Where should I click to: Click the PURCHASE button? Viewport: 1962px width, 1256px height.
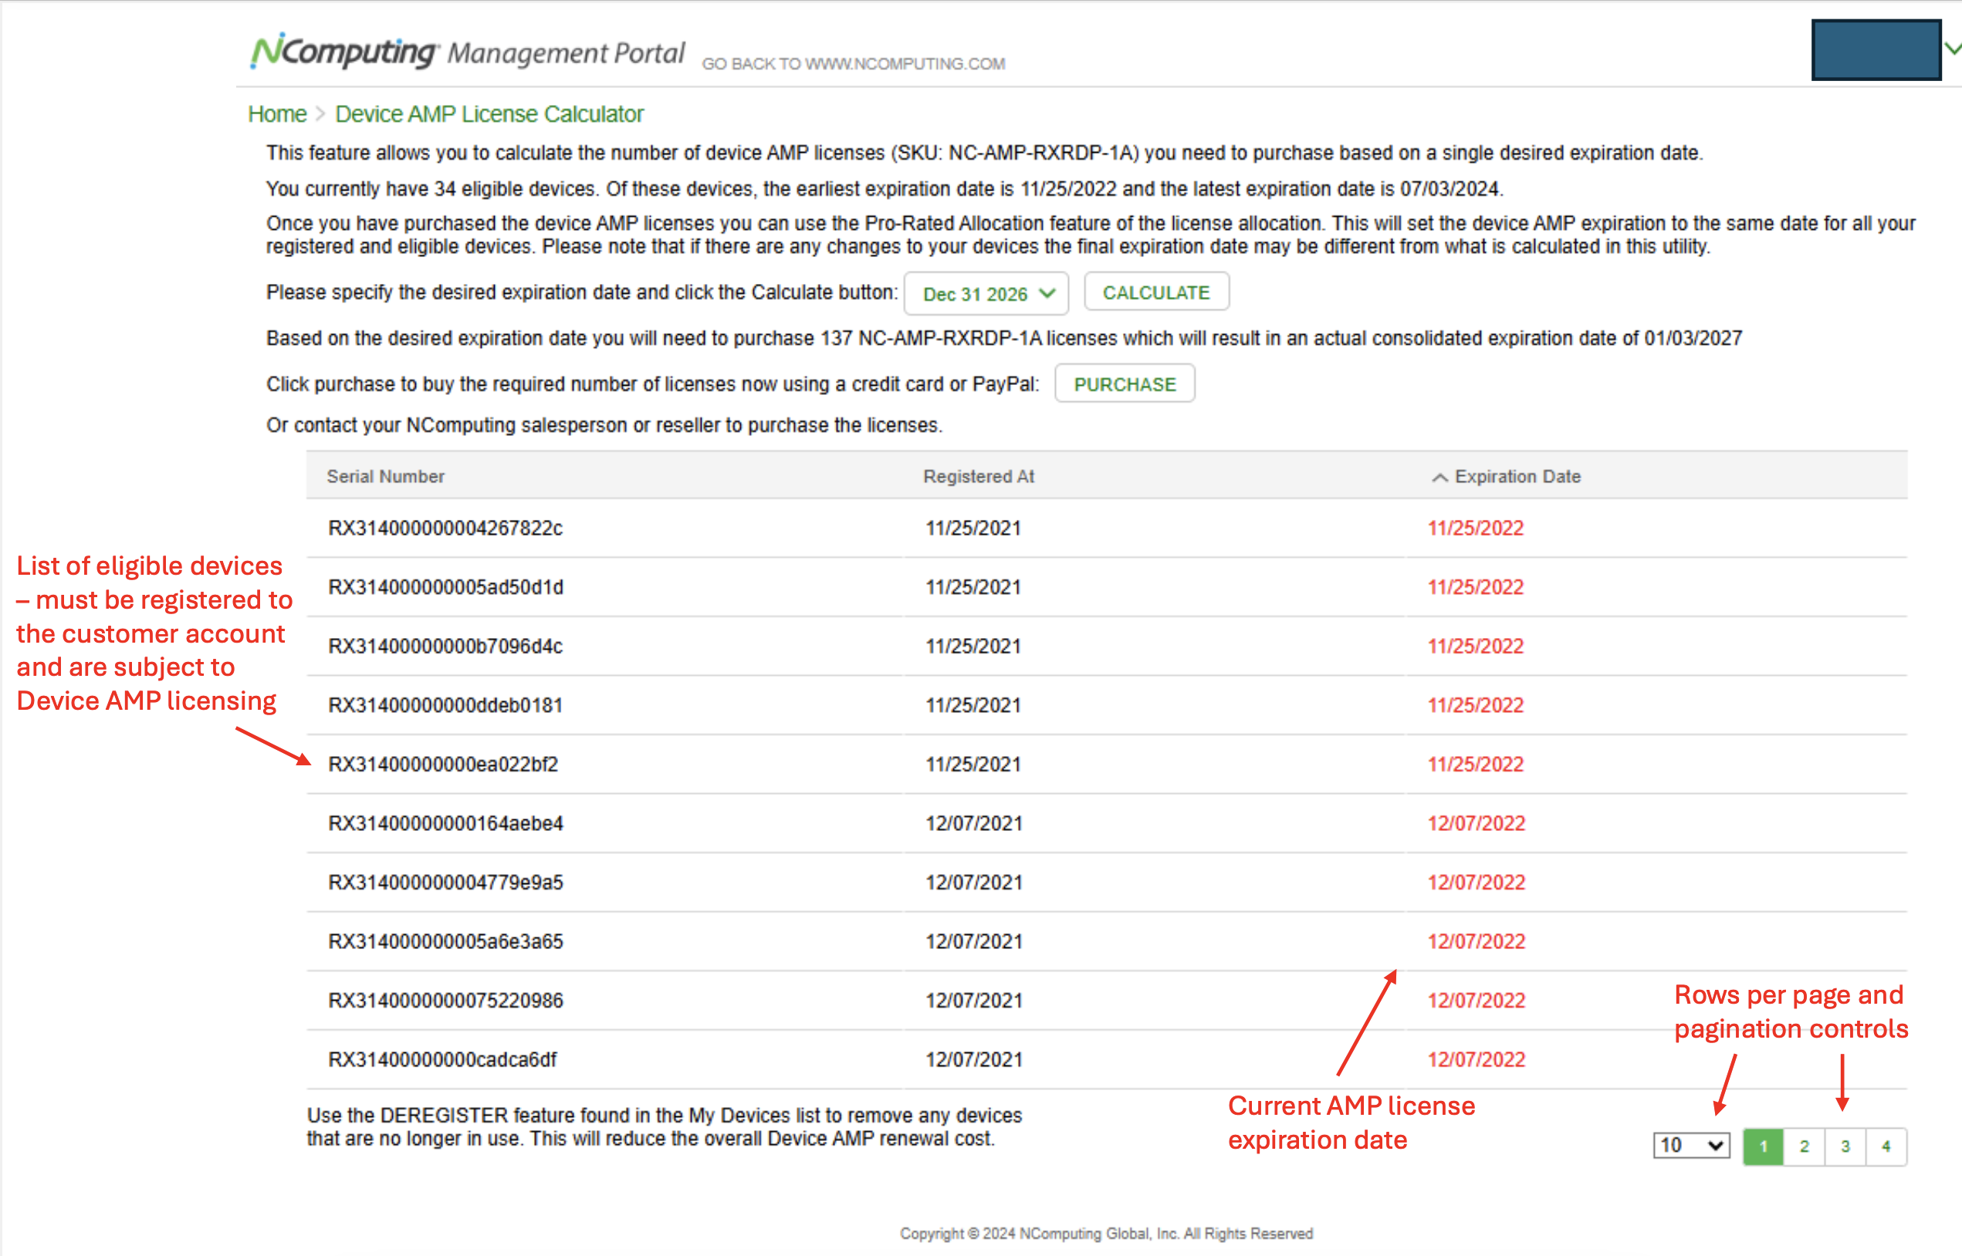tap(1124, 384)
